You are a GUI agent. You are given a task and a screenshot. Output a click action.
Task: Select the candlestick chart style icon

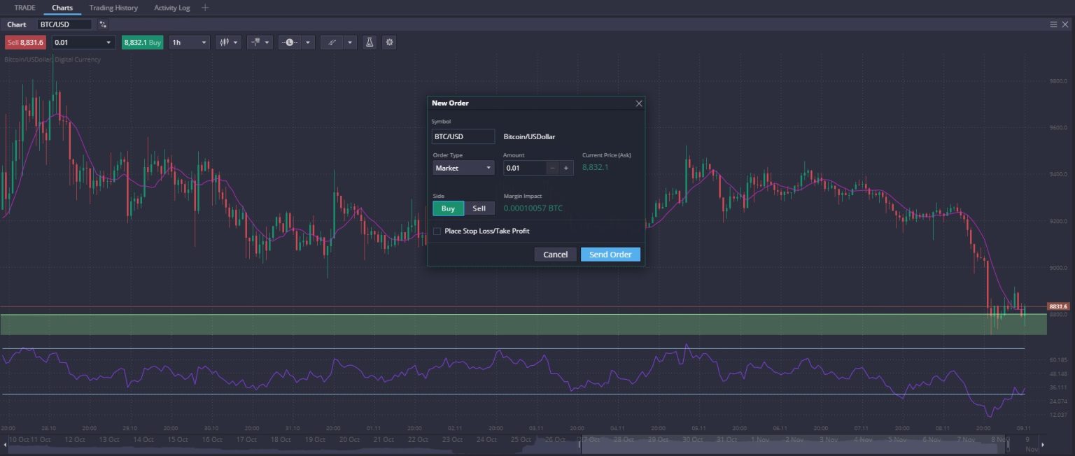point(225,42)
